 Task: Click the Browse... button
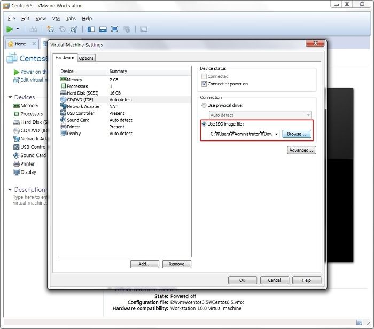click(x=297, y=134)
